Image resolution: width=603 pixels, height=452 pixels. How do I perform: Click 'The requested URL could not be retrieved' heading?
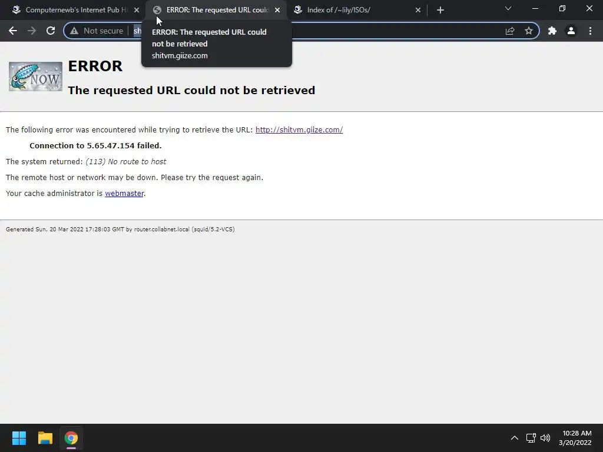[x=191, y=90]
